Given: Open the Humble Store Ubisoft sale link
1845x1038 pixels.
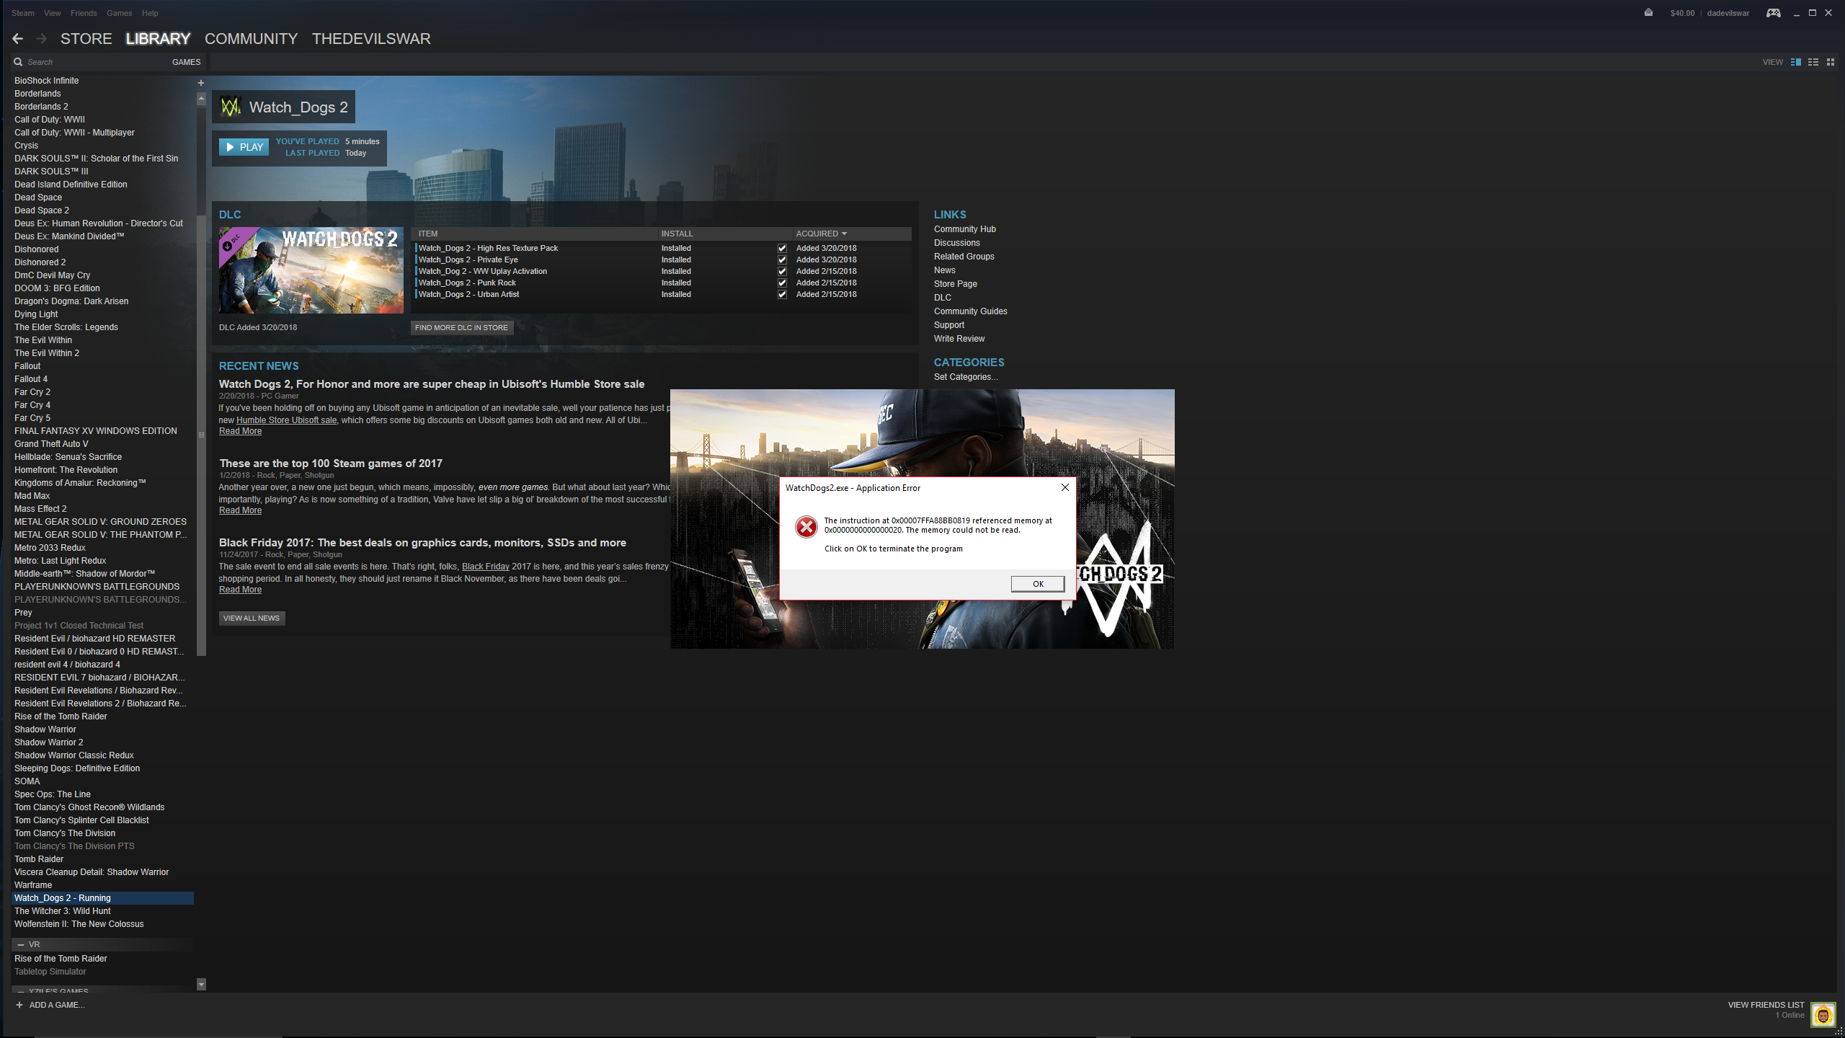Looking at the screenshot, I should (286, 420).
